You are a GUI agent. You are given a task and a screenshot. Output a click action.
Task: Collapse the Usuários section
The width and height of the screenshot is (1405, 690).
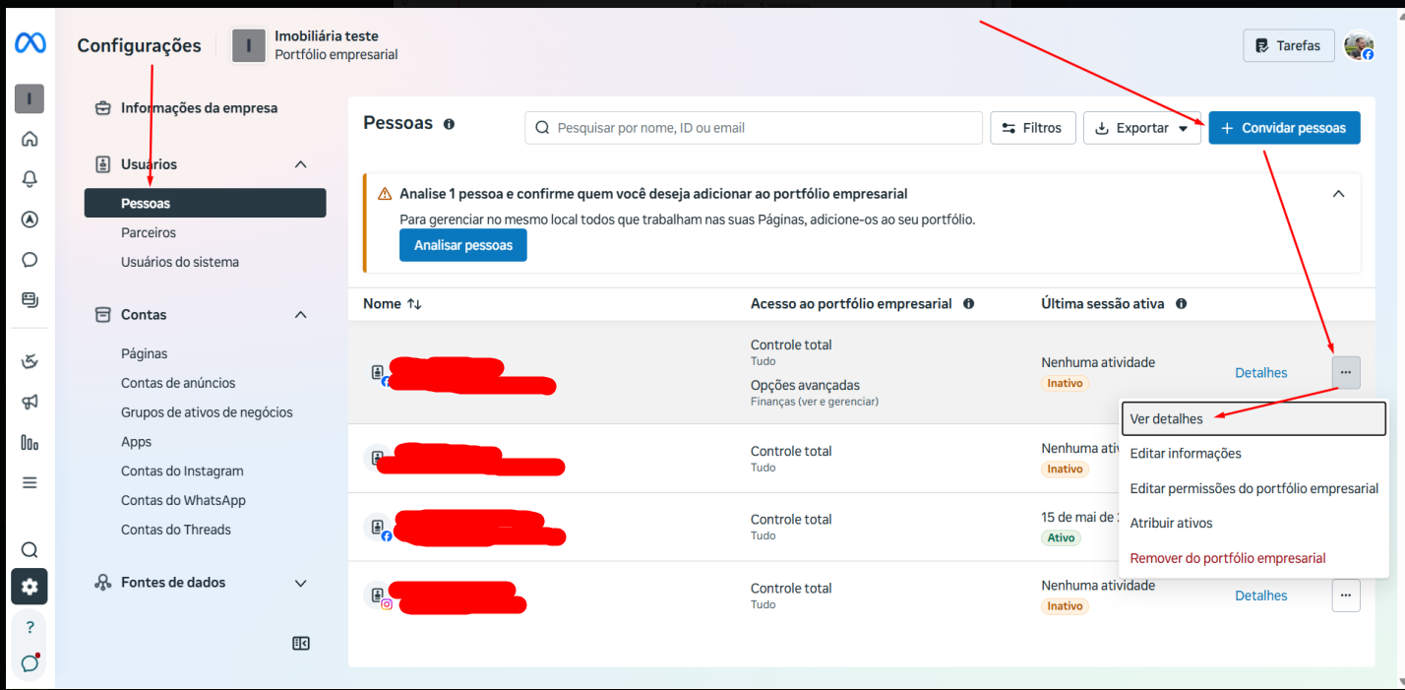[301, 164]
